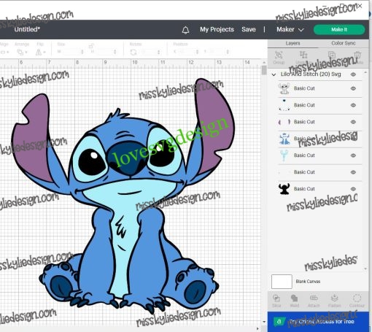Image resolution: width=372 pixels, height=332 pixels.
Task: Click Save in the header
Action: point(249,29)
